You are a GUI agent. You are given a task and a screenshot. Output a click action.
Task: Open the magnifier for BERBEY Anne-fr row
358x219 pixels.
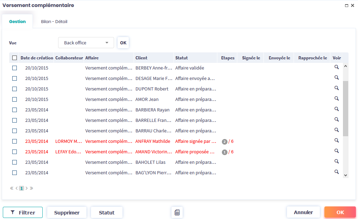(336, 67)
